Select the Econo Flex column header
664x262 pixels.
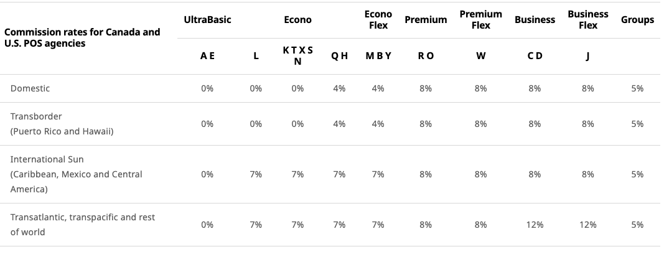click(x=378, y=20)
